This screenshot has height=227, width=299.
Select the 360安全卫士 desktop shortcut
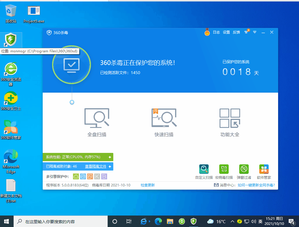11,101
